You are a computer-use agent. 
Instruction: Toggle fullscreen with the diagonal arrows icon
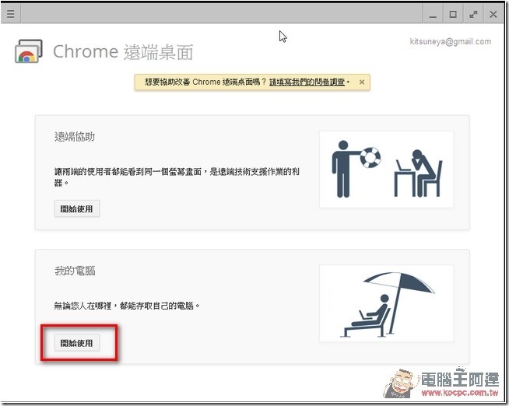(x=474, y=14)
